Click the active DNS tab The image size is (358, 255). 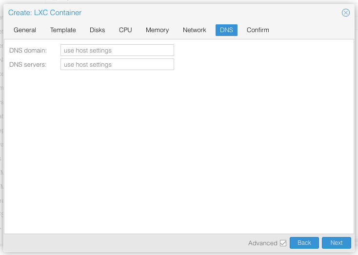226,30
